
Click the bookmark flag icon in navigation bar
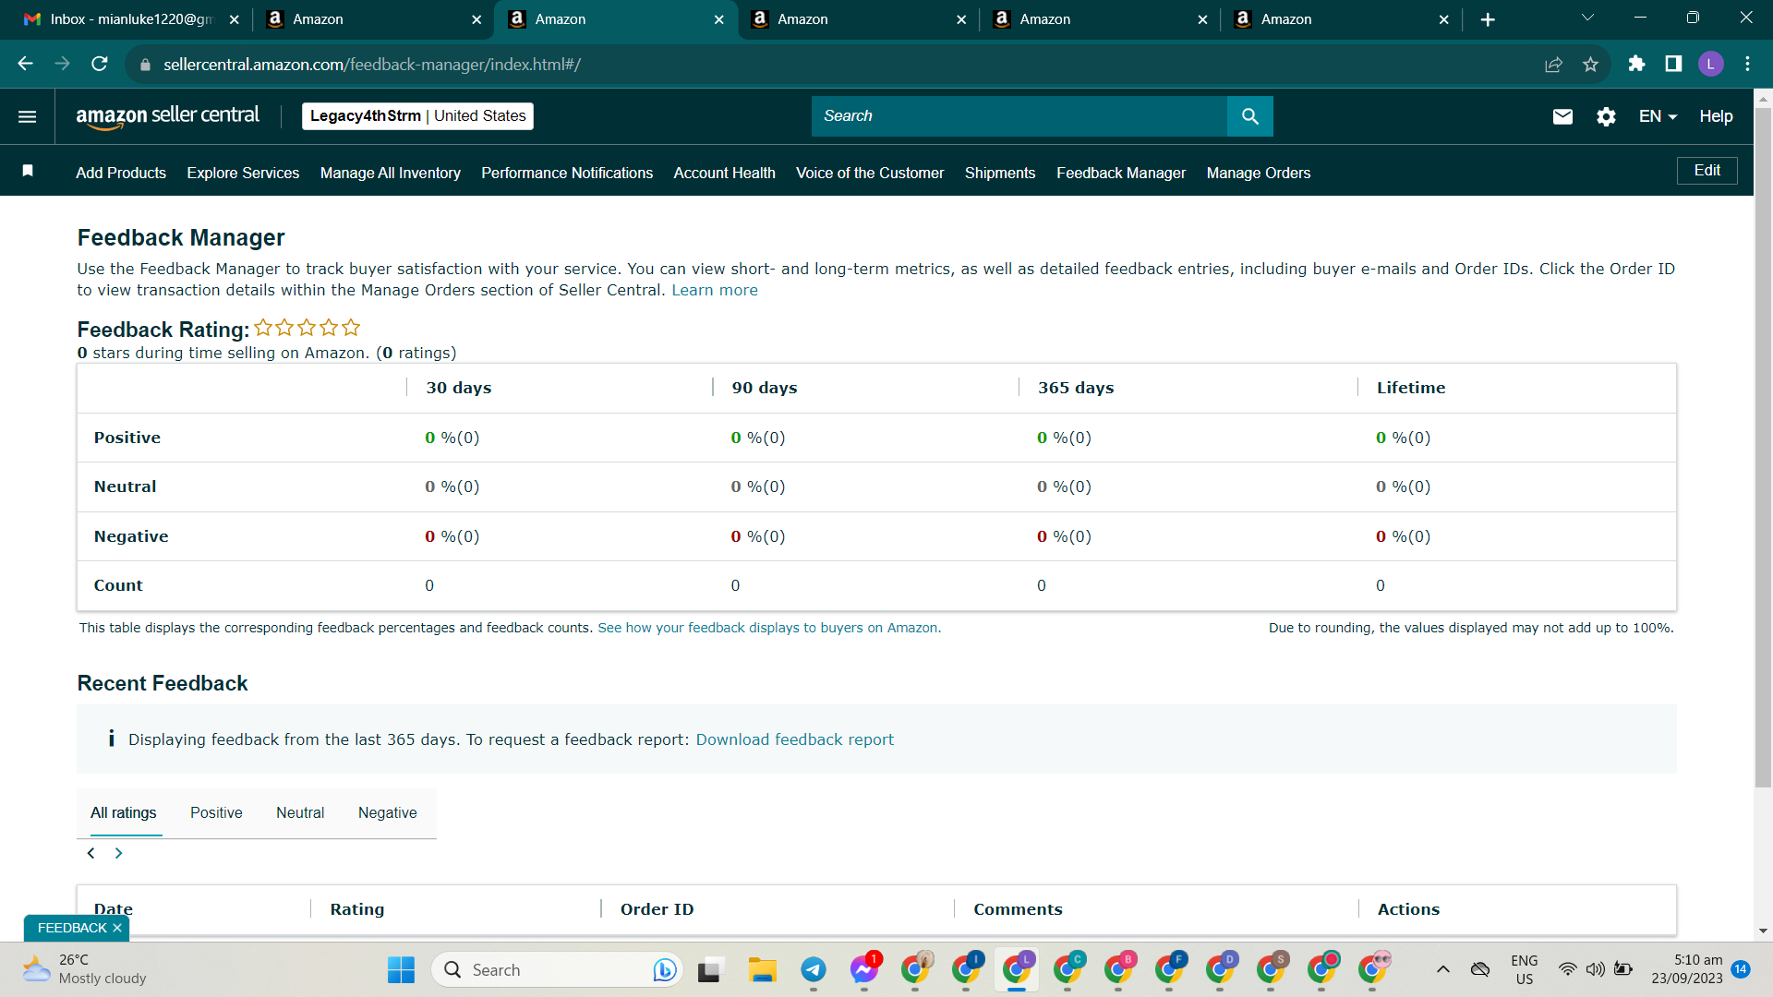tap(28, 171)
